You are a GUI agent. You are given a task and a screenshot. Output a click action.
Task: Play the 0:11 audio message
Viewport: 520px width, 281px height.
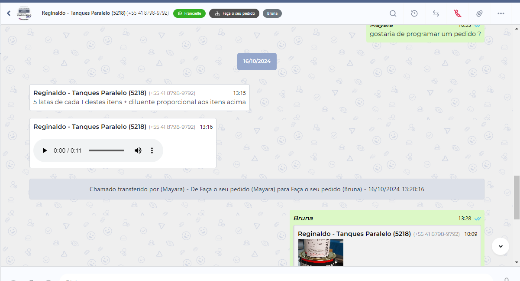pos(45,150)
